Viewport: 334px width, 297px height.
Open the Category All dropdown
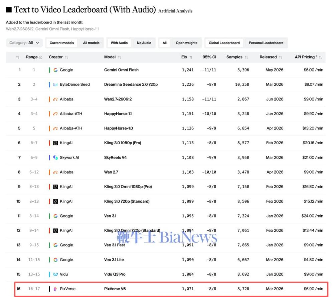pos(24,43)
